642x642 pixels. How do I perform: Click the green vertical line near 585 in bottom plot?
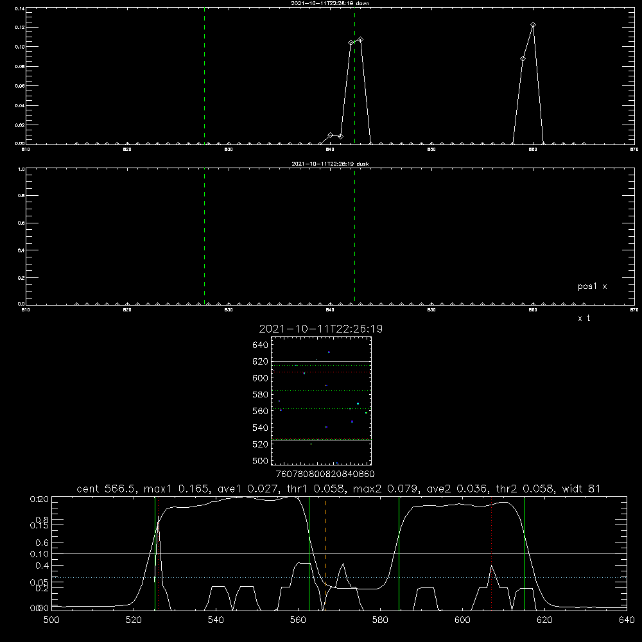399,553
